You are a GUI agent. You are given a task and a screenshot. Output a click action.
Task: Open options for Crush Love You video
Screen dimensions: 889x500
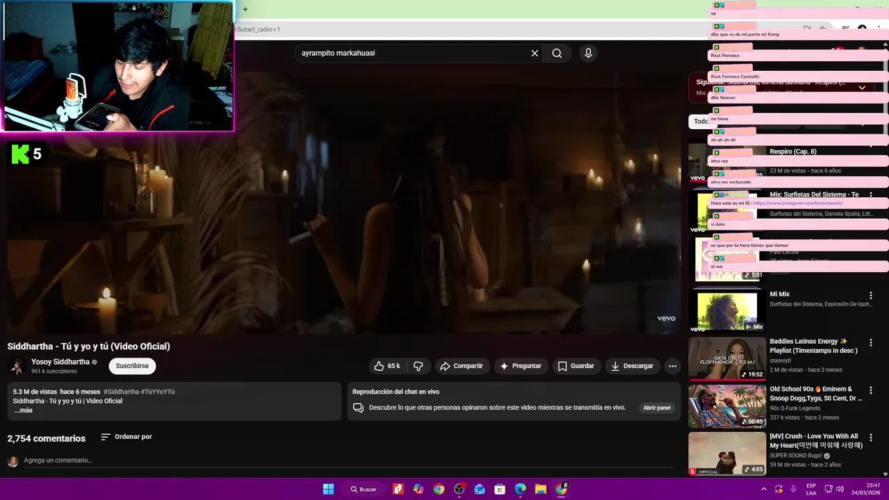871,437
